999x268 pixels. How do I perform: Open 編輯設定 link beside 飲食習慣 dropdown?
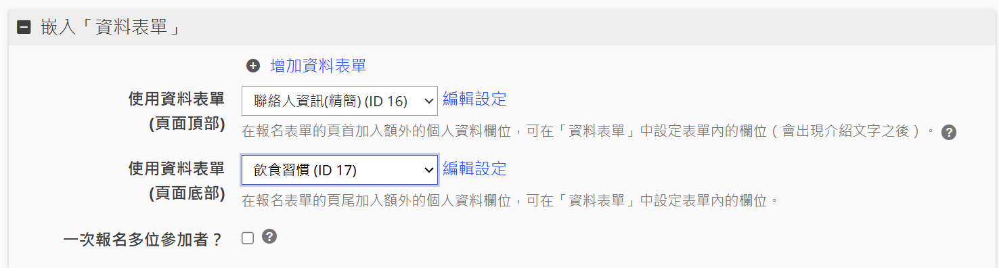tap(474, 169)
